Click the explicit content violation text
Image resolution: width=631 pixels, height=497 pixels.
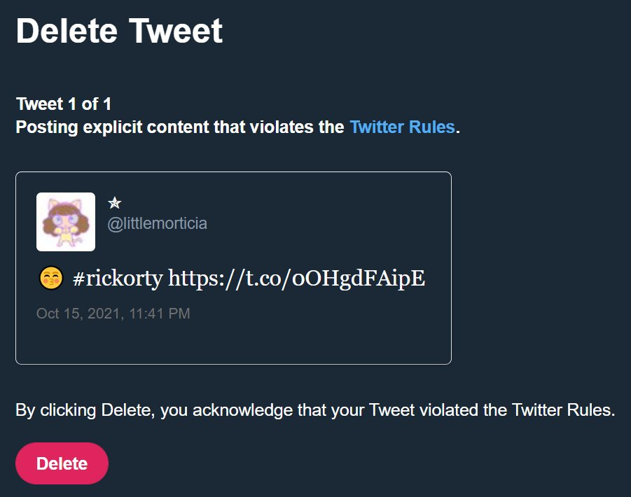pos(238,127)
